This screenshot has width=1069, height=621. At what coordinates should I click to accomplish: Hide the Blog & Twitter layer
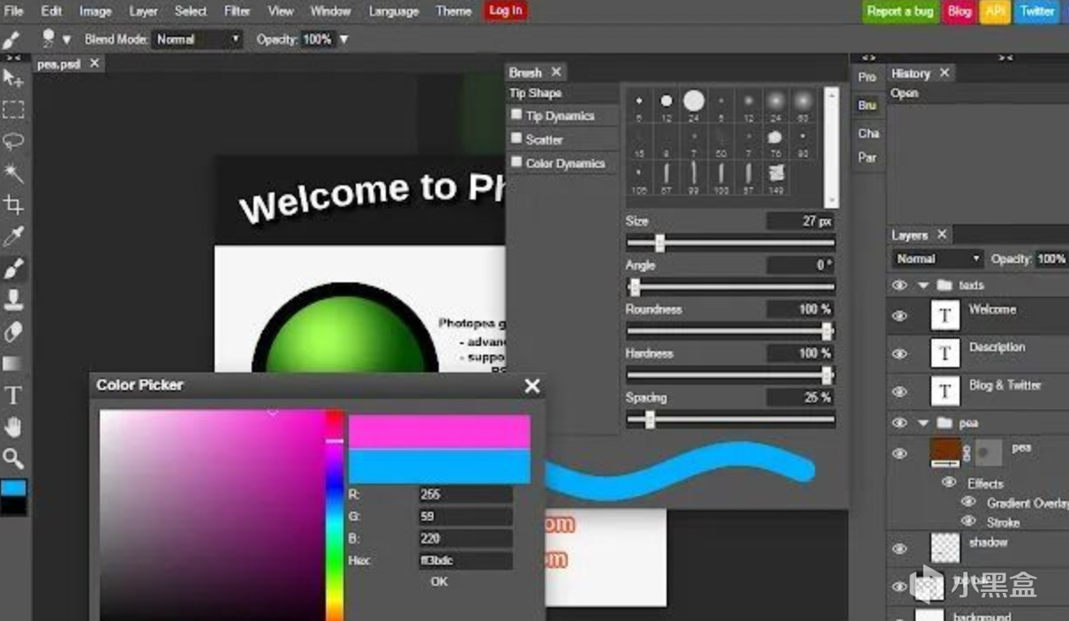(900, 392)
